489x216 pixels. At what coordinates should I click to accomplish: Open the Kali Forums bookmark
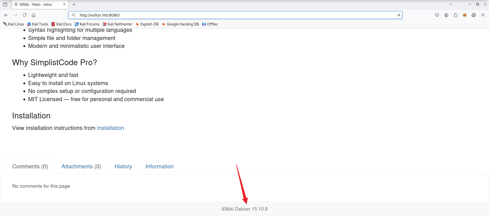click(x=87, y=24)
